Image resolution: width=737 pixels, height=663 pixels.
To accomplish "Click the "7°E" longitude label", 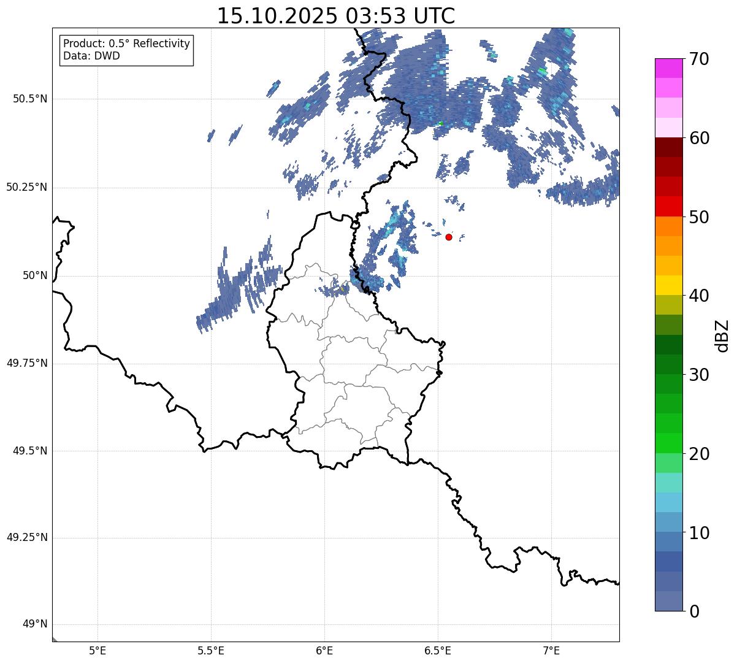I will pyautogui.click(x=551, y=651).
